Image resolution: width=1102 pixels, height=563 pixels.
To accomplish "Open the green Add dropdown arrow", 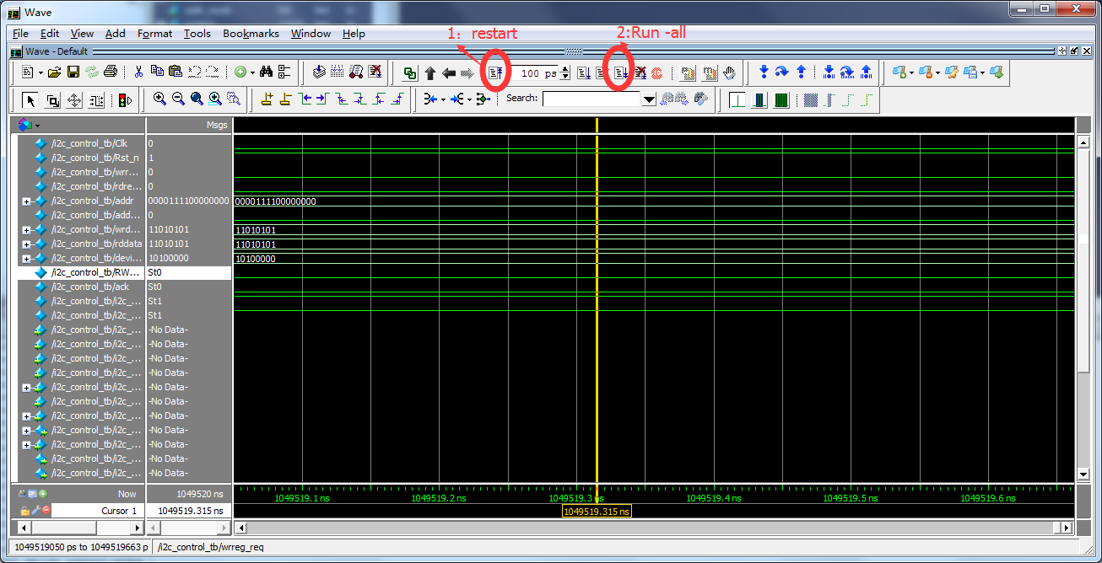I will [252, 72].
